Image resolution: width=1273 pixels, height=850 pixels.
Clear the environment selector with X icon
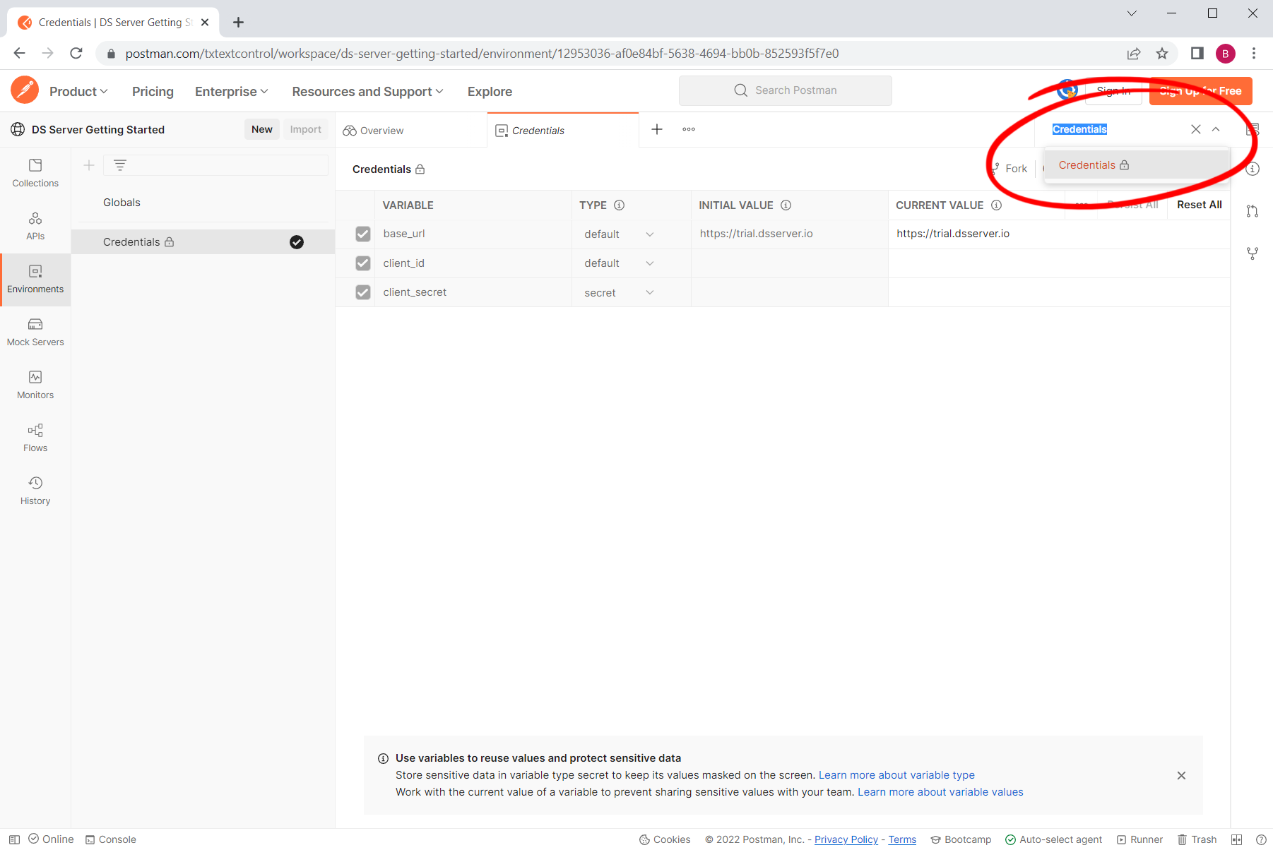[x=1196, y=129]
